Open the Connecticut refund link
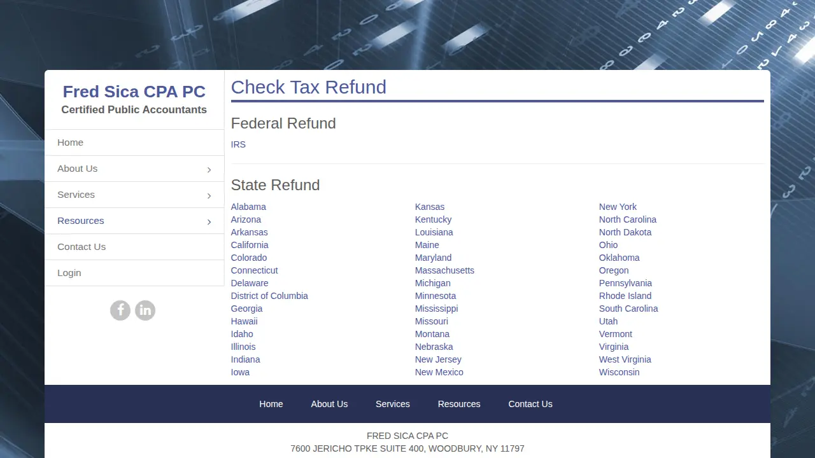 tap(255, 270)
